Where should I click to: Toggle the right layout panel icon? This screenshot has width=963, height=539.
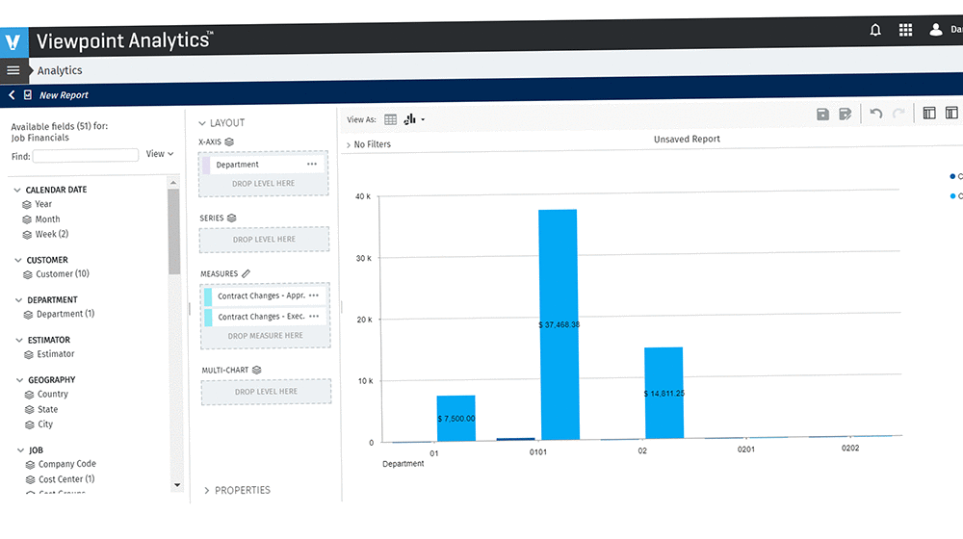pos(951,113)
